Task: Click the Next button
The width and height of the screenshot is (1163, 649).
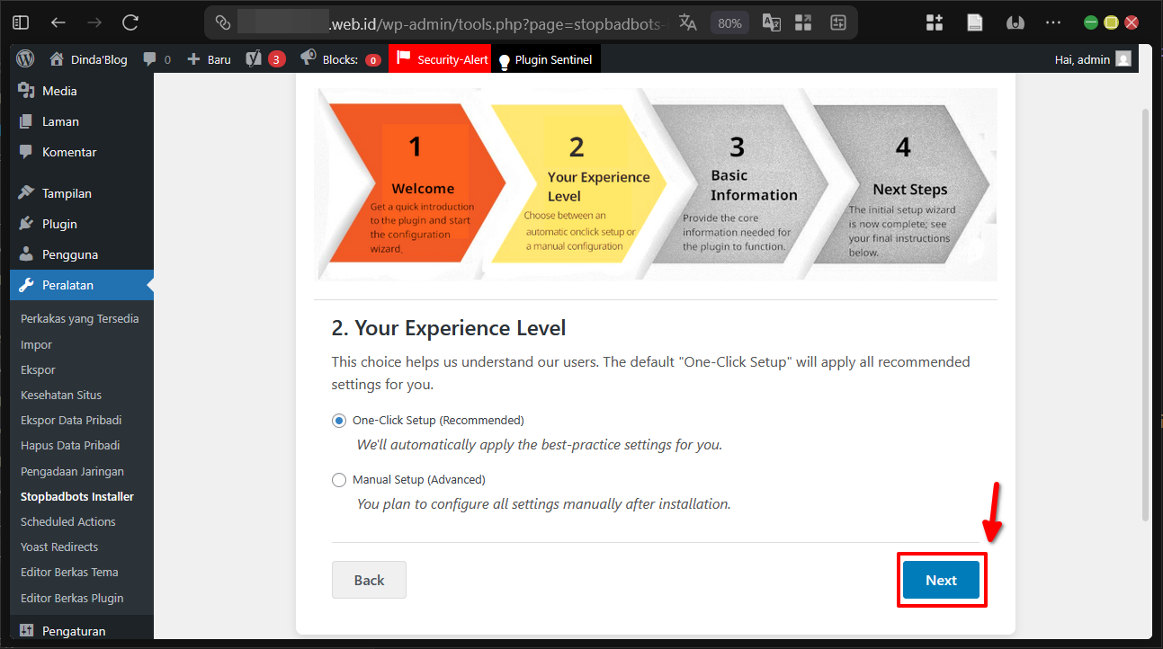Action: point(941,580)
